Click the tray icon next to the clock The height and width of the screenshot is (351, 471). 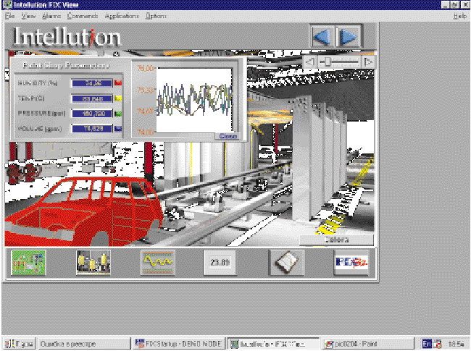tap(438, 344)
